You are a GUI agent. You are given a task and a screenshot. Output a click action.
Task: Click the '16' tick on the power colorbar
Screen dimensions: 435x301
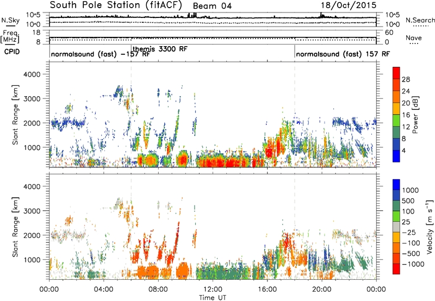(x=406, y=115)
